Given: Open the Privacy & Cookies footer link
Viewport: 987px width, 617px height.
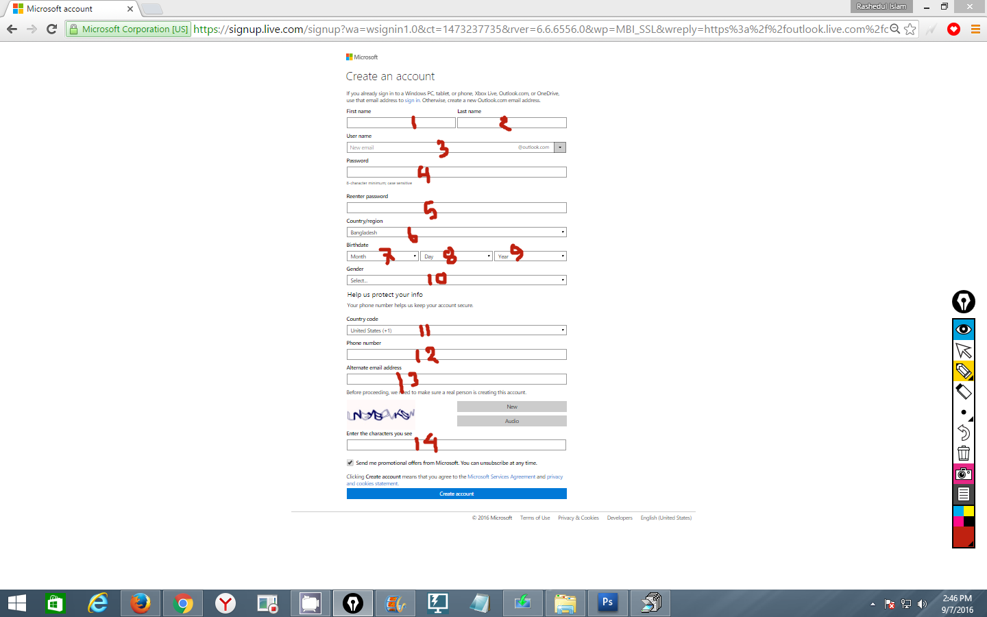Looking at the screenshot, I should click(578, 518).
